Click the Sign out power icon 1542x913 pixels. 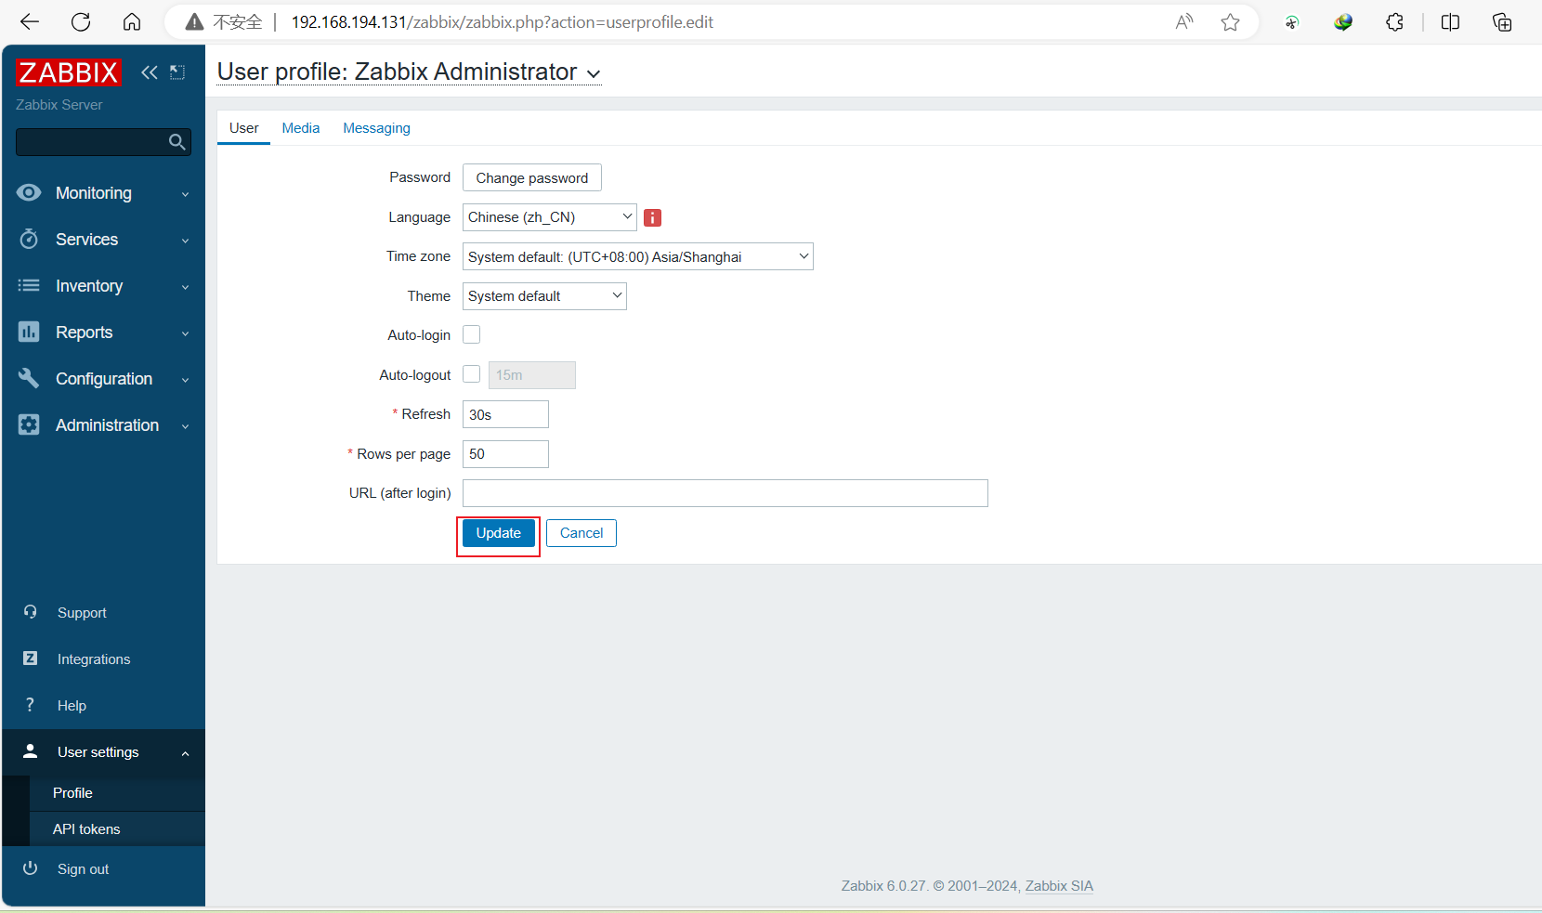click(x=31, y=868)
